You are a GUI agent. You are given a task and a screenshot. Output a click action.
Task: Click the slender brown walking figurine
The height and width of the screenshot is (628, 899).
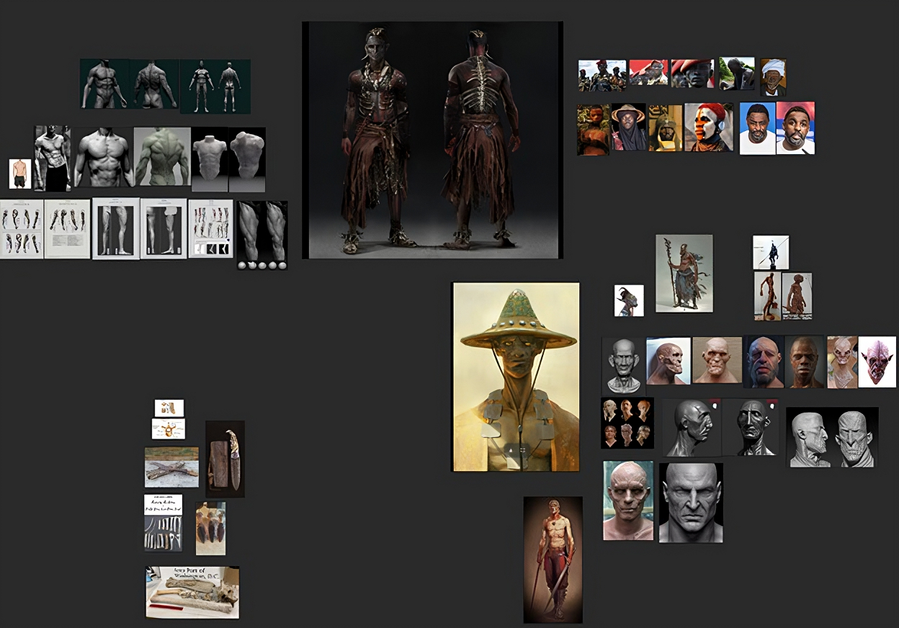point(768,295)
